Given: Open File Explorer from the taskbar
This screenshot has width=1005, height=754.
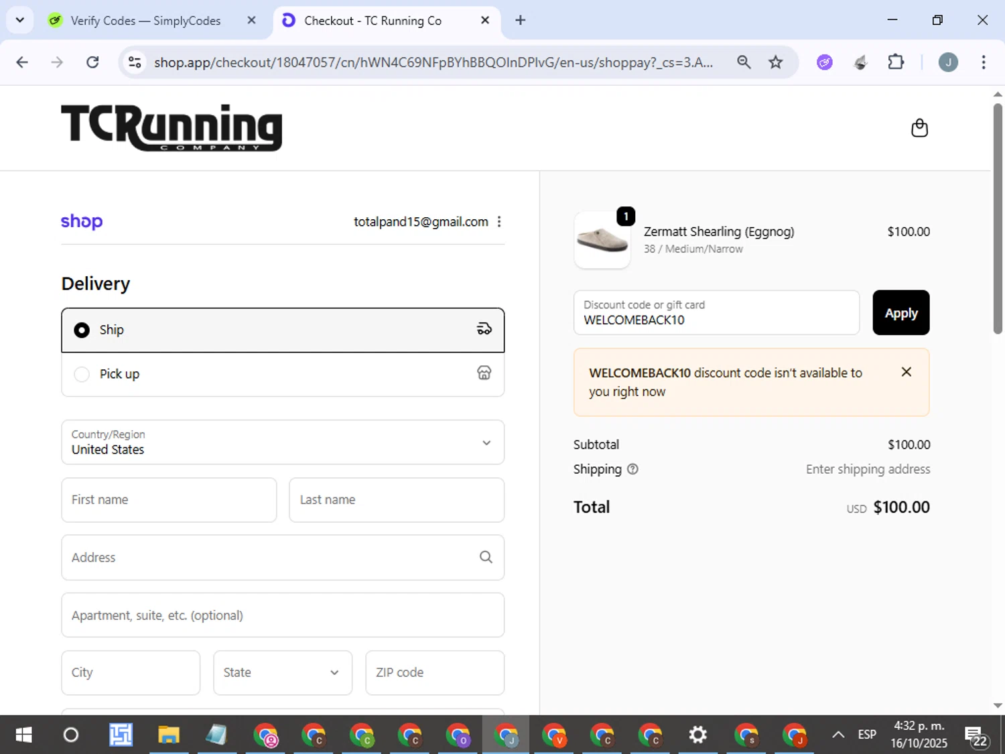Looking at the screenshot, I should click(168, 735).
